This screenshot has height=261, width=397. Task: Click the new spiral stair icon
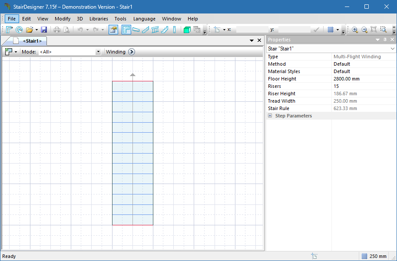pos(19,30)
